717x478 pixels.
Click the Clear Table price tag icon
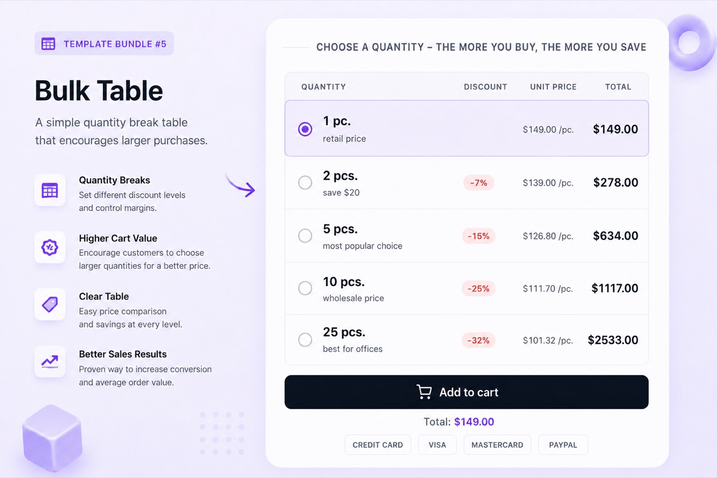pos(50,304)
